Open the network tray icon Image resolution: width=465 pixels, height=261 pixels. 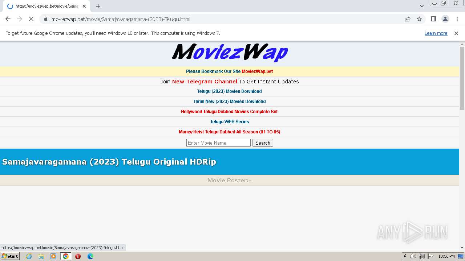point(422,256)
